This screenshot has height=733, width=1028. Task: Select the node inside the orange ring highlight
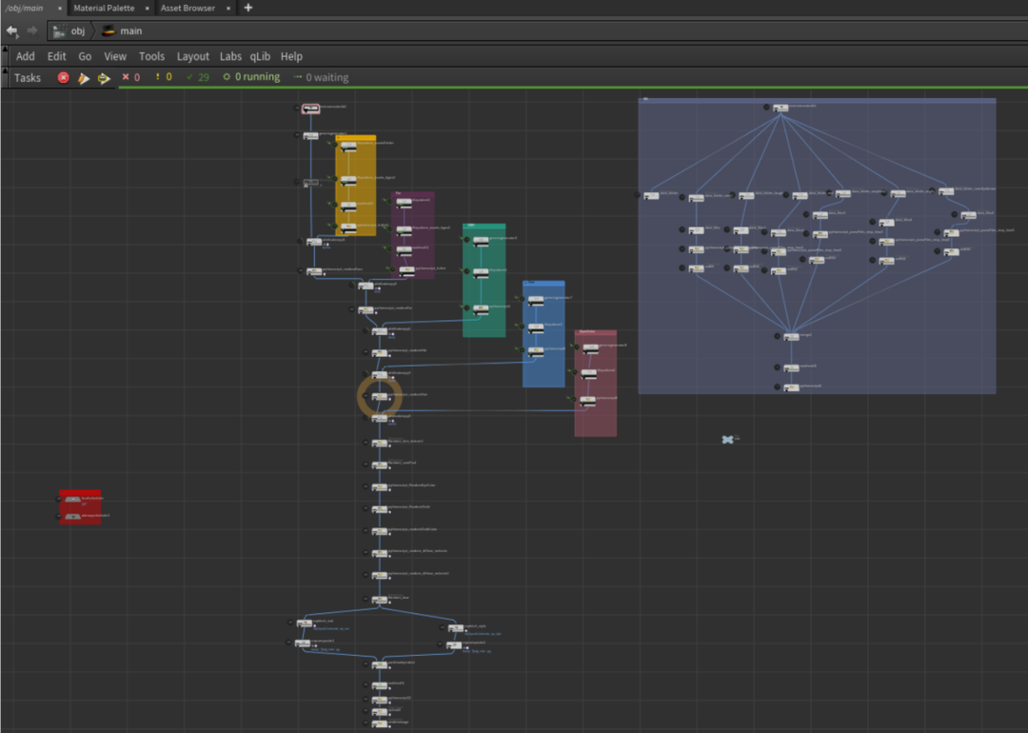coord(380,396)
